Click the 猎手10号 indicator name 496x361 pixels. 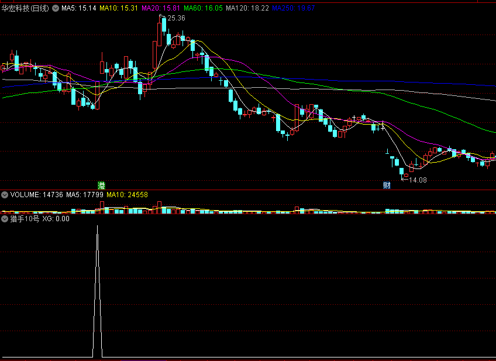25,219
